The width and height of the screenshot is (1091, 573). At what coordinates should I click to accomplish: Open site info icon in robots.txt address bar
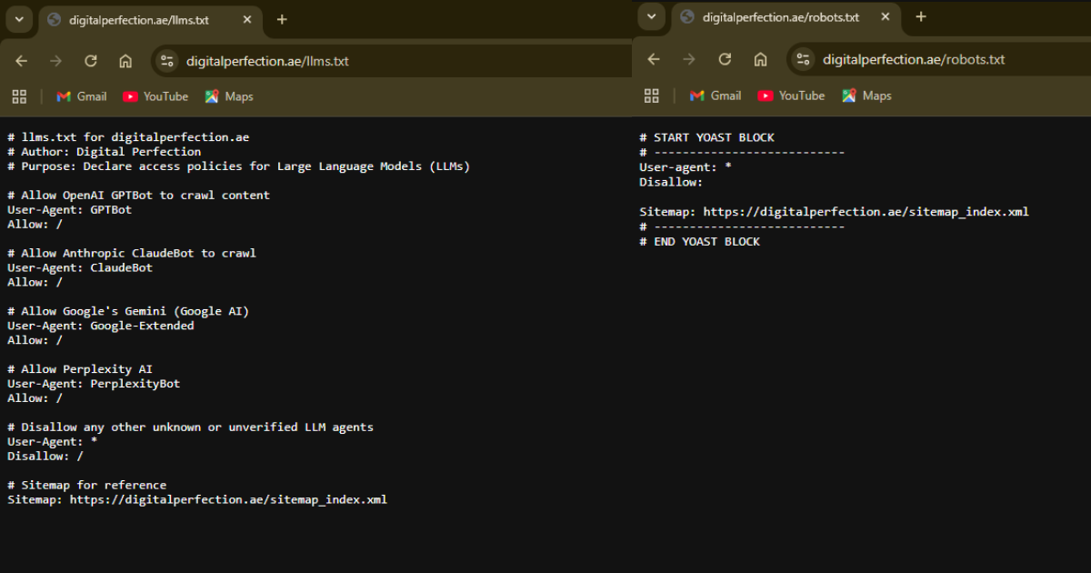pos(803,59)
